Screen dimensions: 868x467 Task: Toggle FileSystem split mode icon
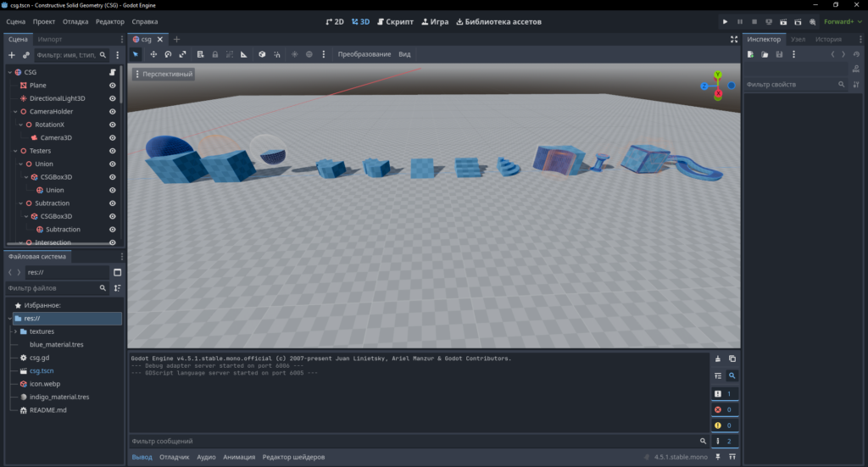[117, 272]
